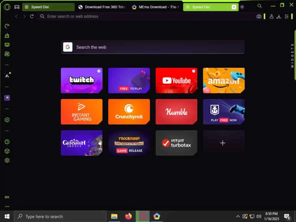Open the Genshin Impact tile
296x222 pixels.
tap(82, 143)
